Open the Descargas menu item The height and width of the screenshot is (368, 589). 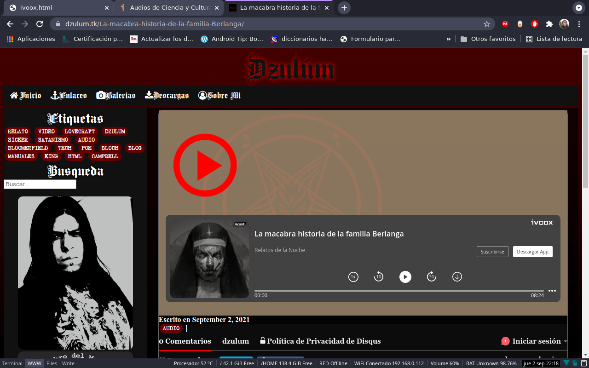point(167,95)
